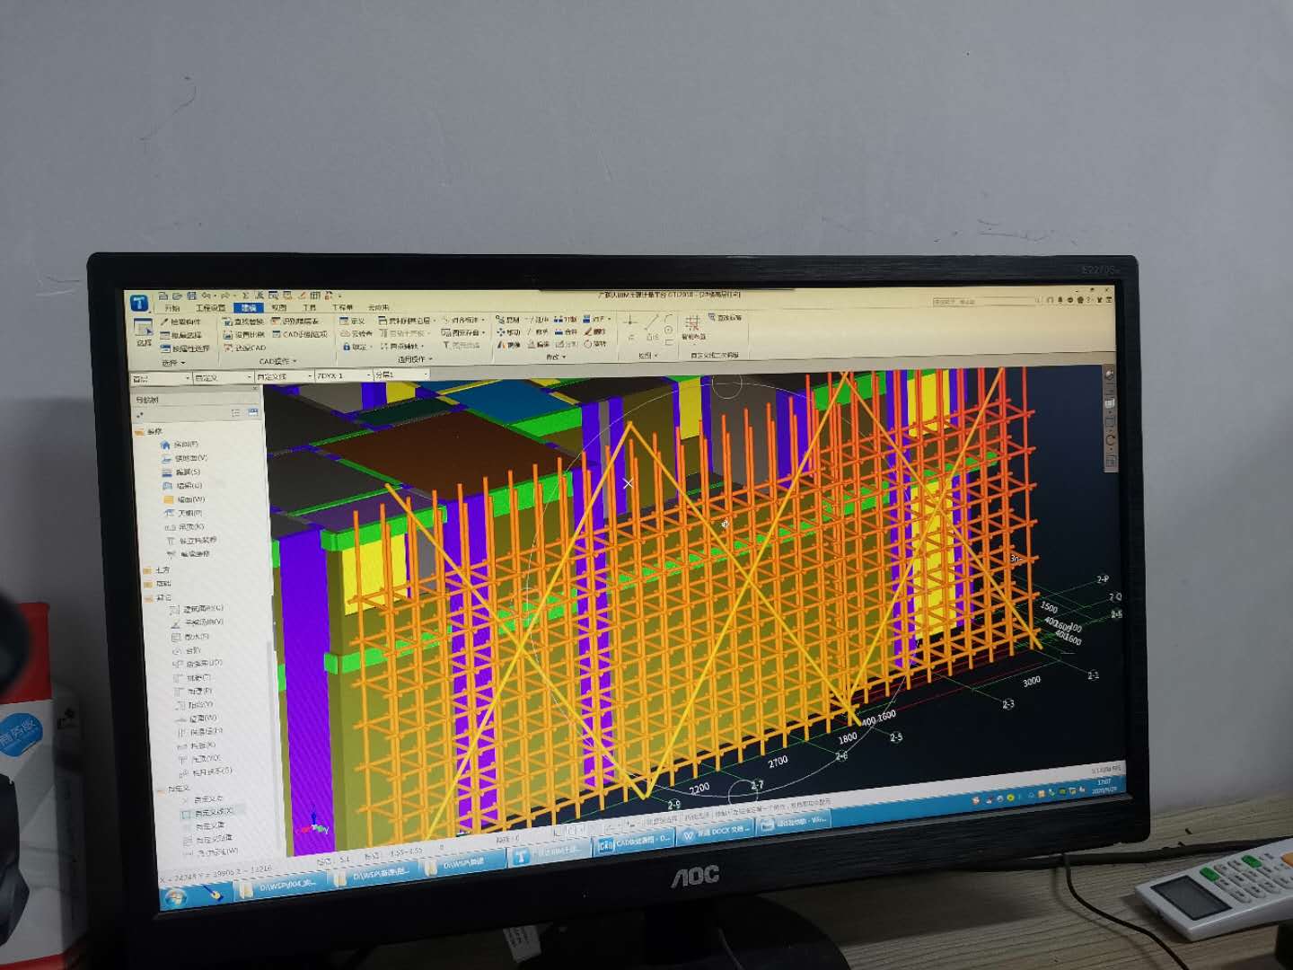Open the 开始 (Start) ribbon tab
This screenshot has width=1293, height=970.
click(x=172, y=308)
